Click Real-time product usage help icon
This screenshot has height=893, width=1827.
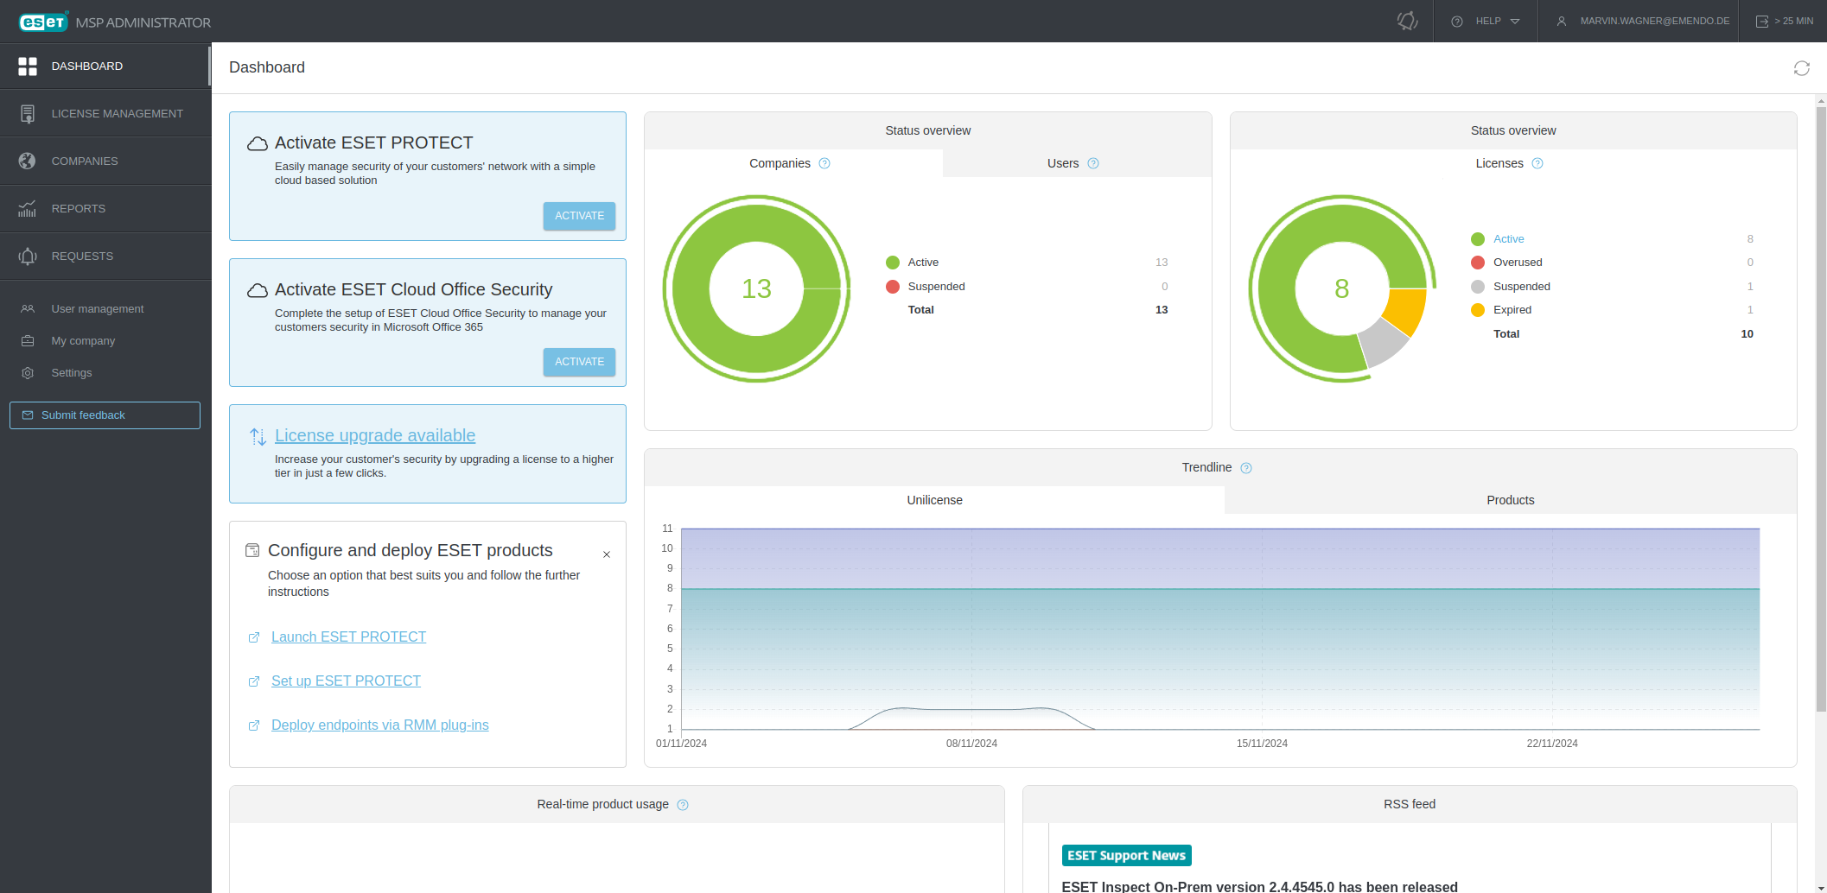683,805
